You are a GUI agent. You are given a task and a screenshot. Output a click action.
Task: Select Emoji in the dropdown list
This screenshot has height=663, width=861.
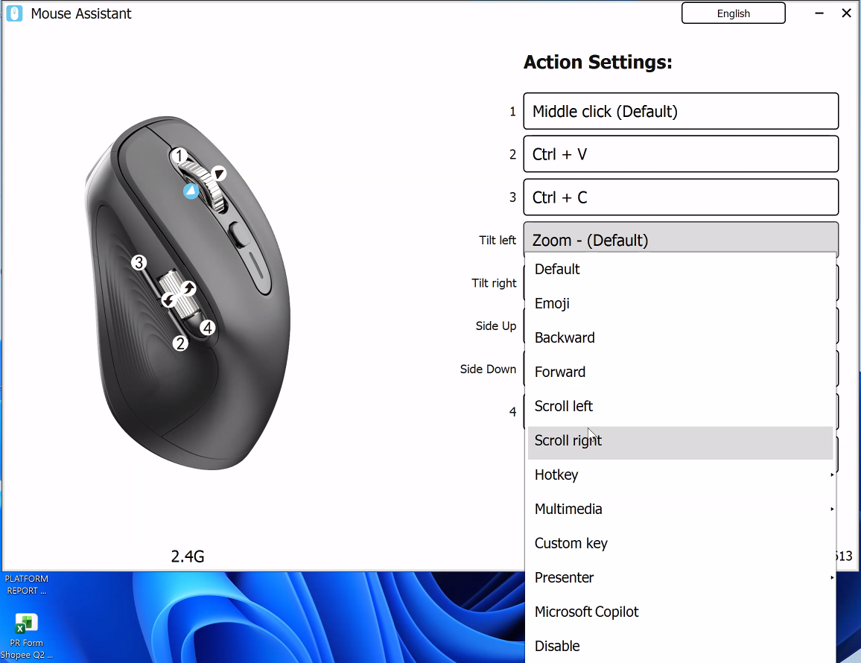point(680,303)
